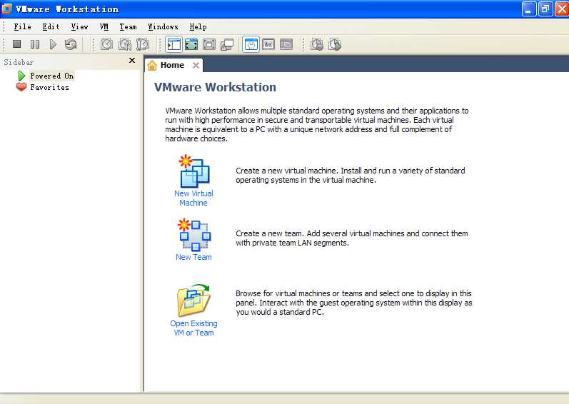The image size is (569, 404).
Task: Select Favorites in sidebar
Action: tap(49, 87)
